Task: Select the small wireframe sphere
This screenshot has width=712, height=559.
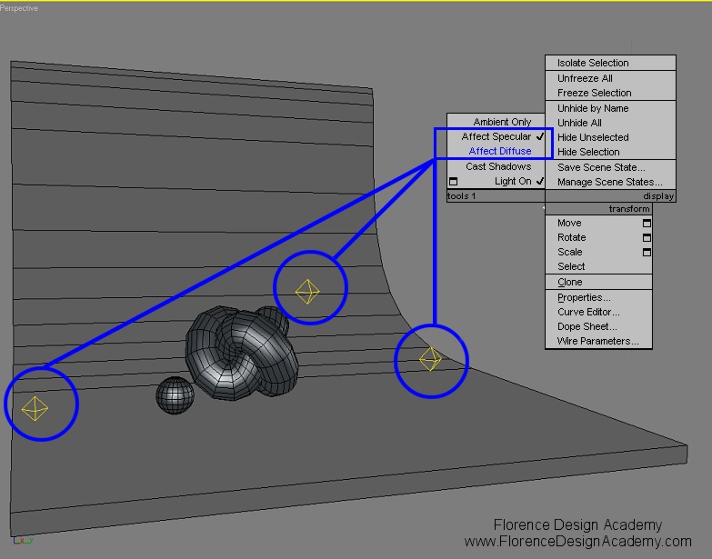Action: [175, 395]
